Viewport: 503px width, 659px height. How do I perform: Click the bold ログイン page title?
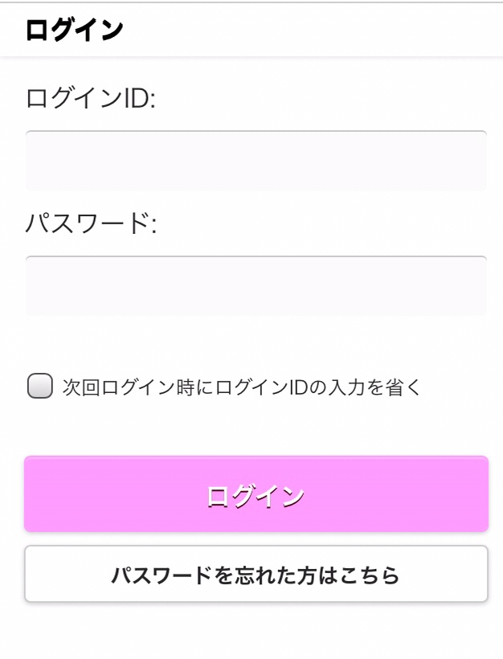point(74,31)
